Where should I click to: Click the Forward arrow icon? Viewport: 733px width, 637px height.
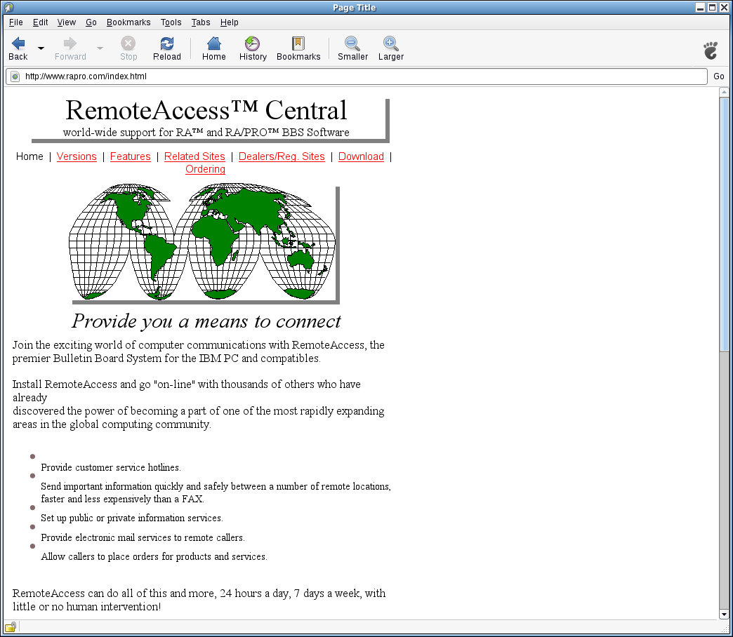coord(70,43)
